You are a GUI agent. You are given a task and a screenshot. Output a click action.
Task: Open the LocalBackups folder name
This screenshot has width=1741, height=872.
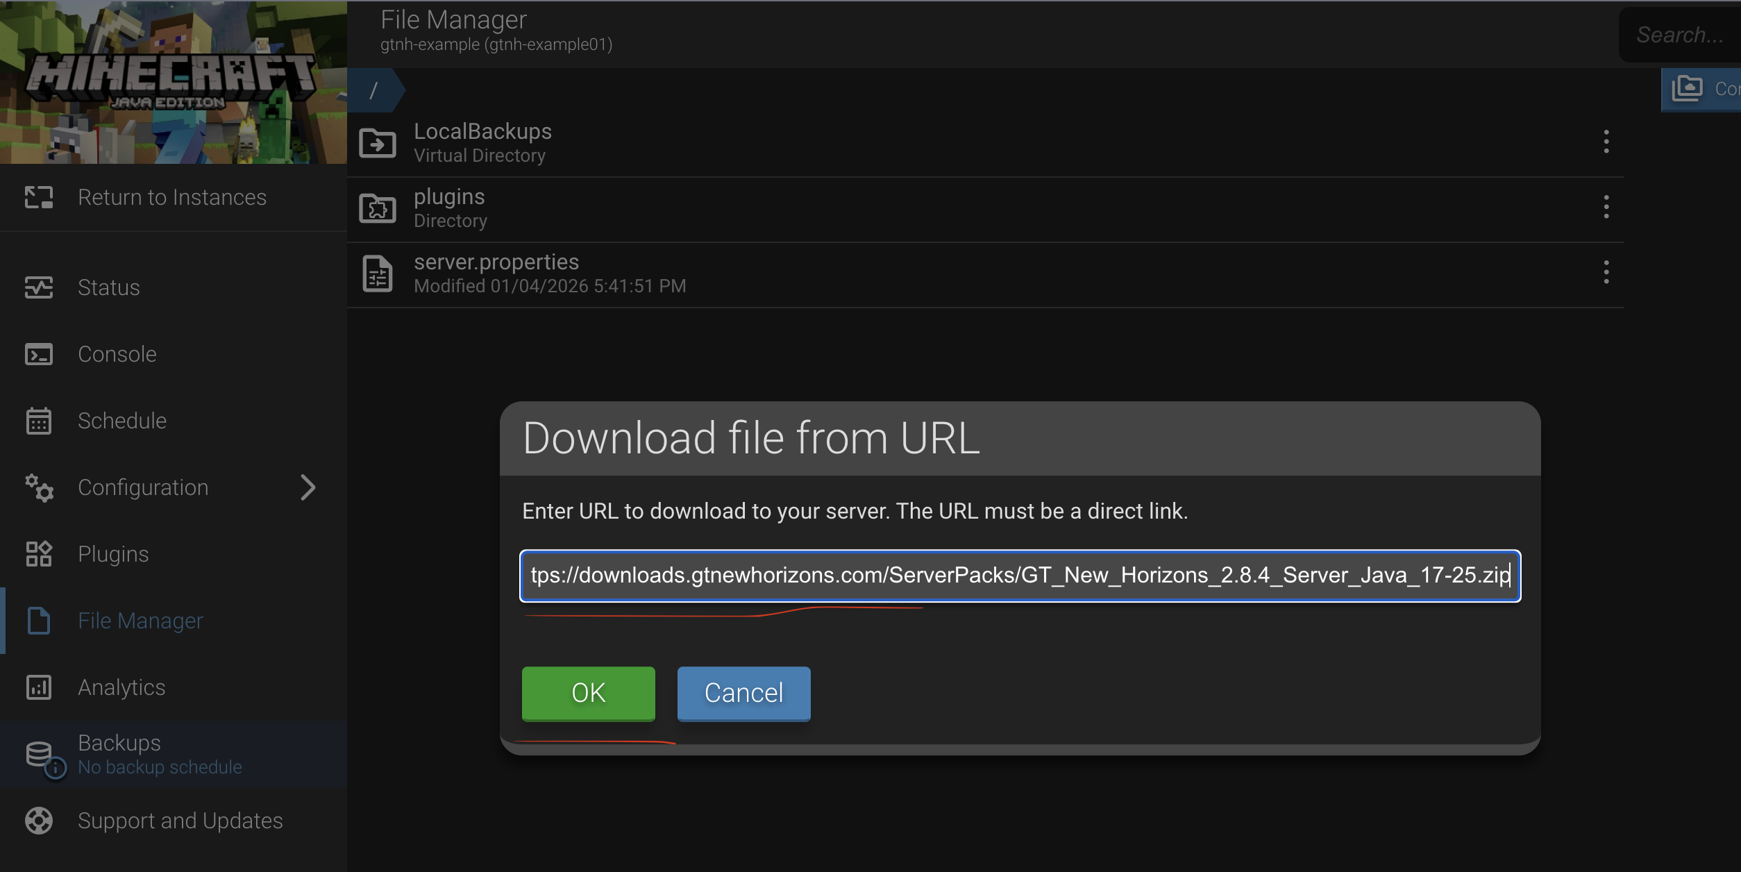click(x=482, y=131)
